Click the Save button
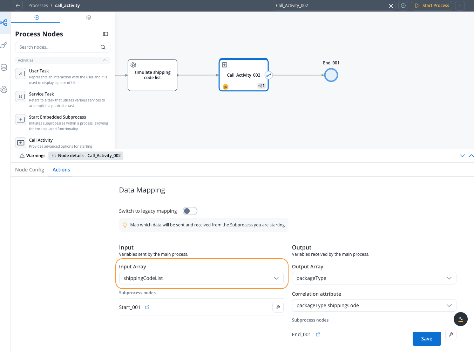This screenshot has height=352, width=474. coord(426,339)
